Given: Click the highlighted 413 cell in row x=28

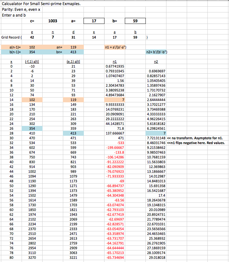Looking at the screenshot, I should click(73, 133).
